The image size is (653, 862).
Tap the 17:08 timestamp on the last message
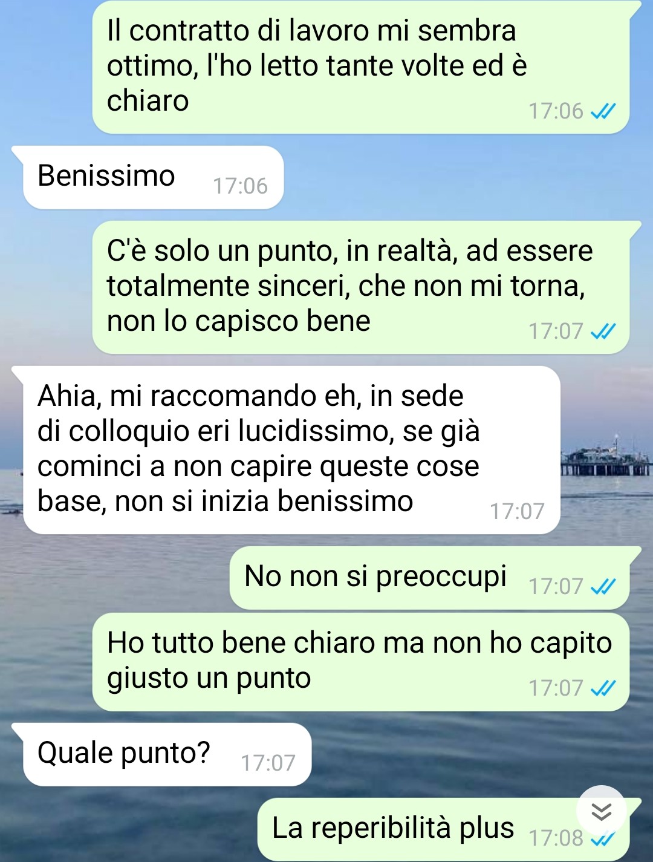tap(556, 838)
